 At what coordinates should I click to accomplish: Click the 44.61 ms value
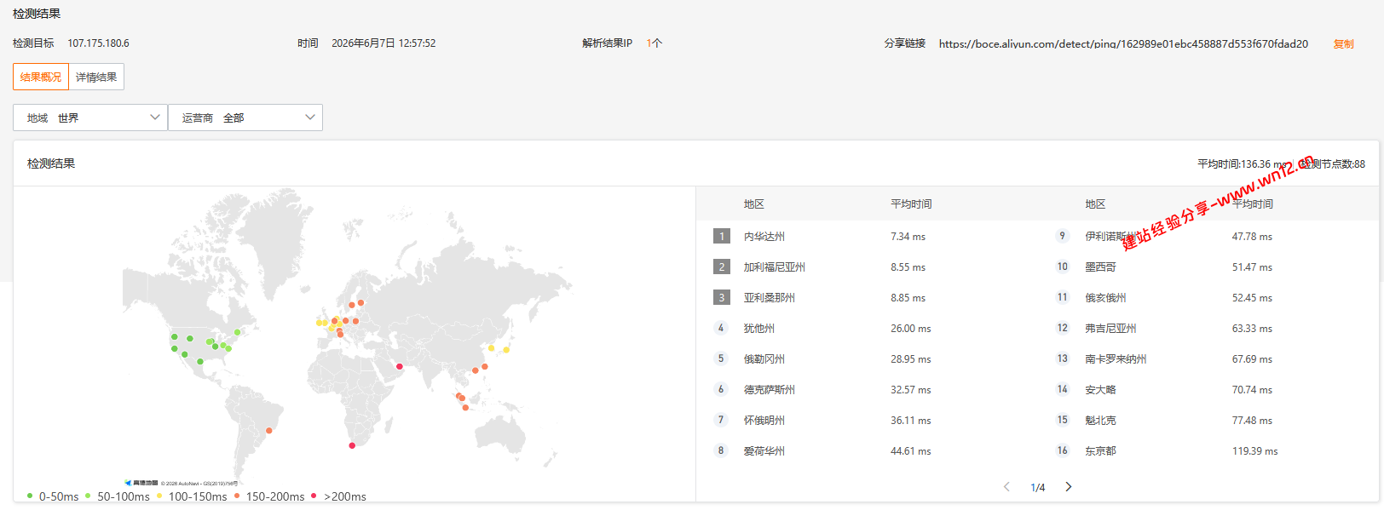910,451
